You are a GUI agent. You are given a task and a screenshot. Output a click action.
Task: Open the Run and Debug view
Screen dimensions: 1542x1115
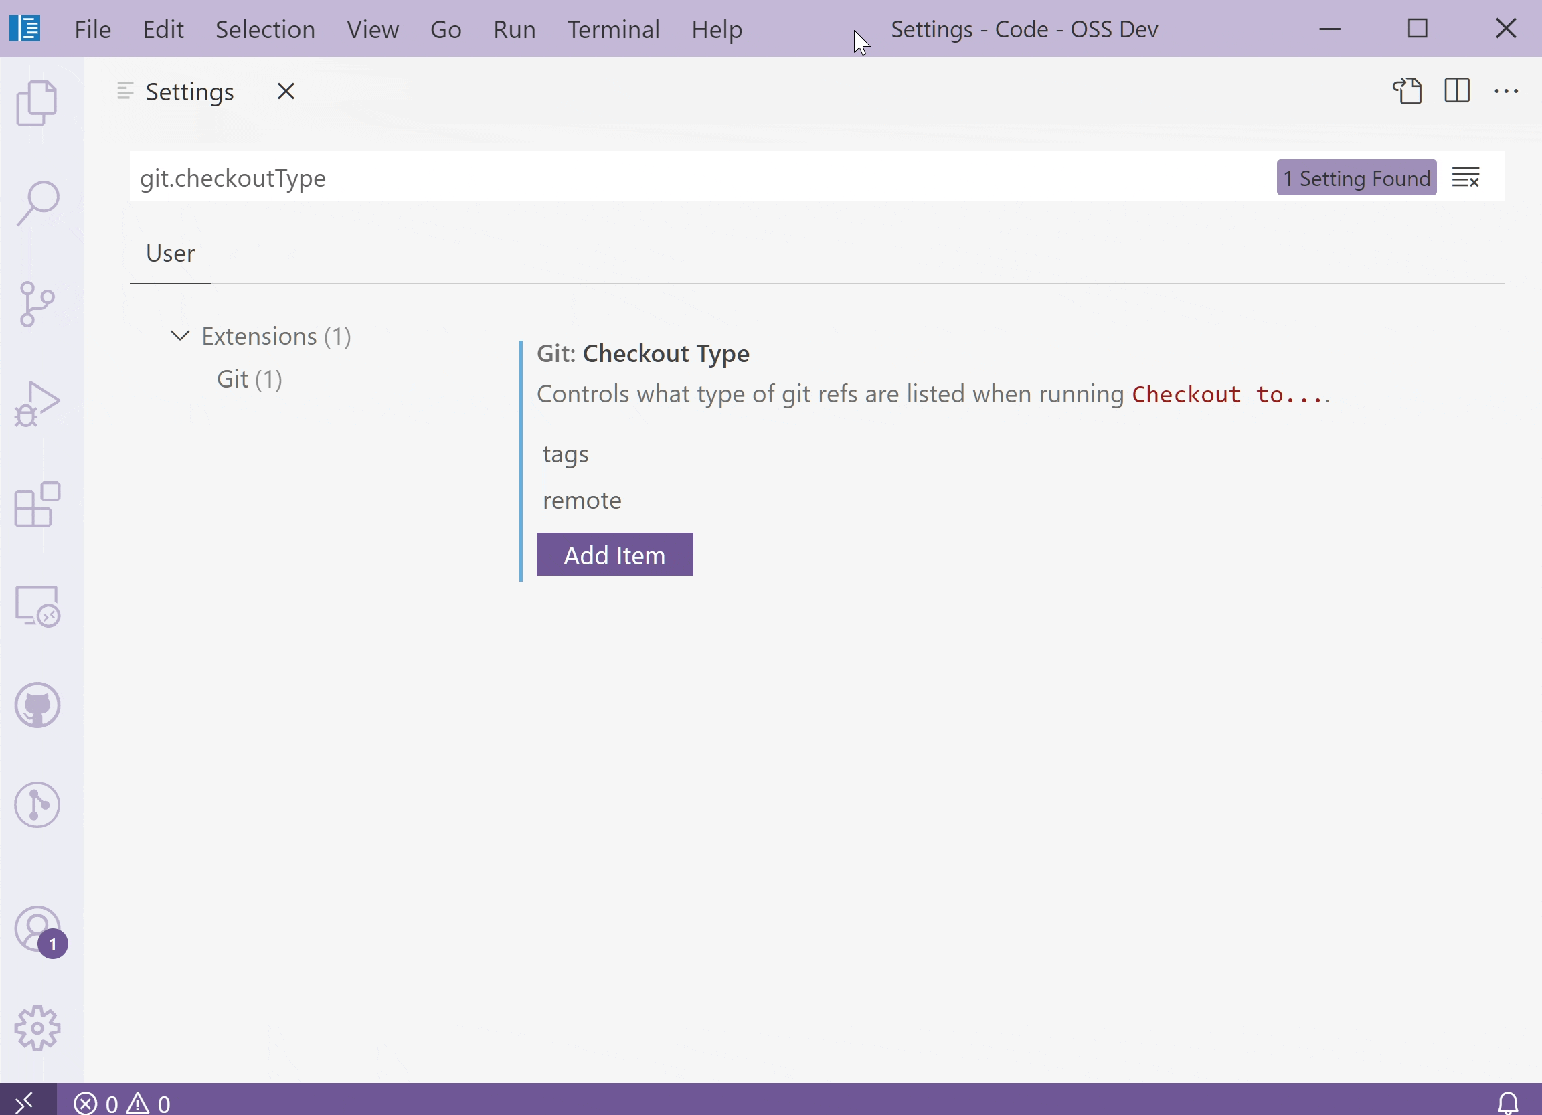coord(38,402)
